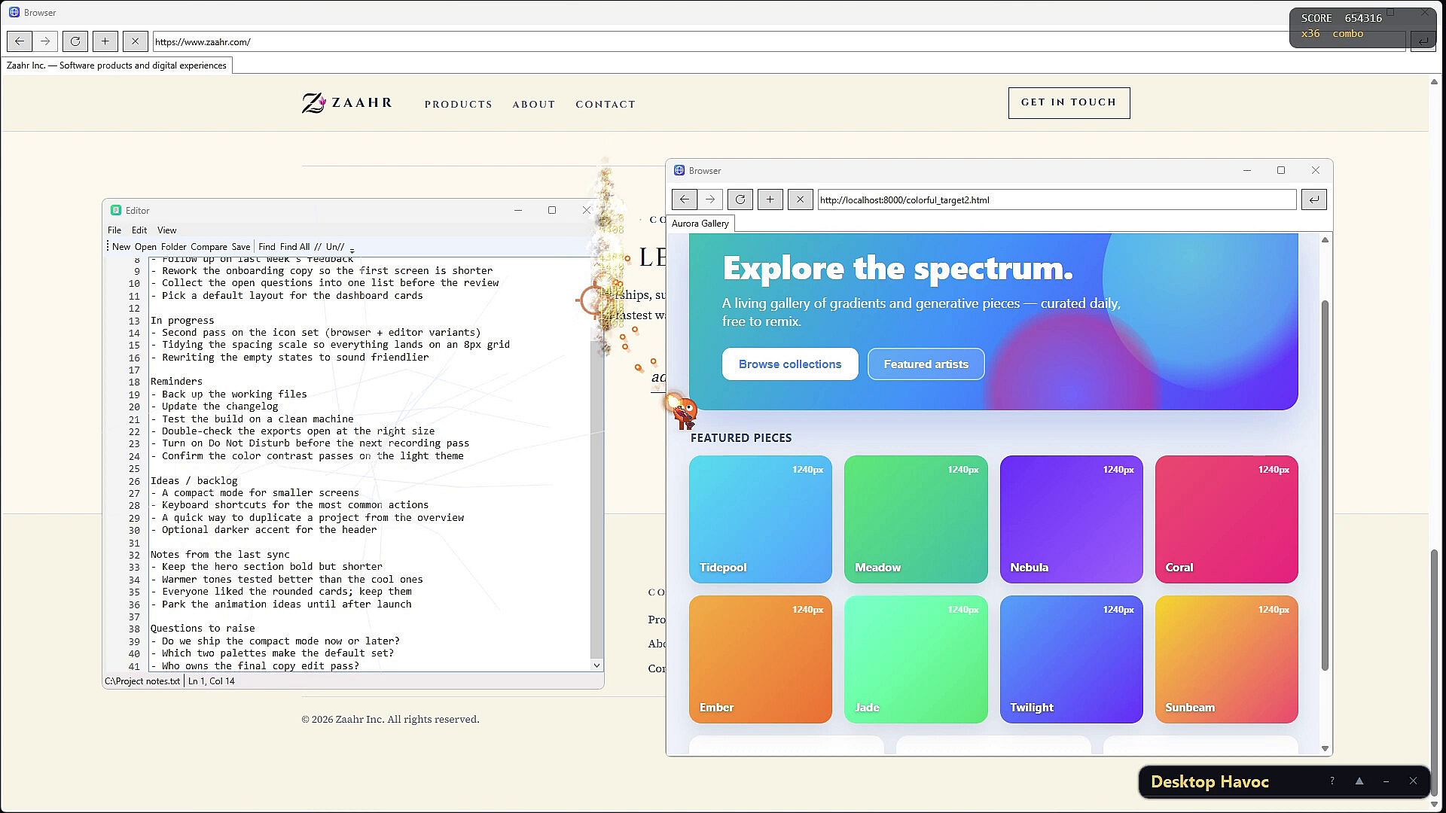Click 'C:\Project notes.txt' in Editor status bar

click(x=142, y=681)
